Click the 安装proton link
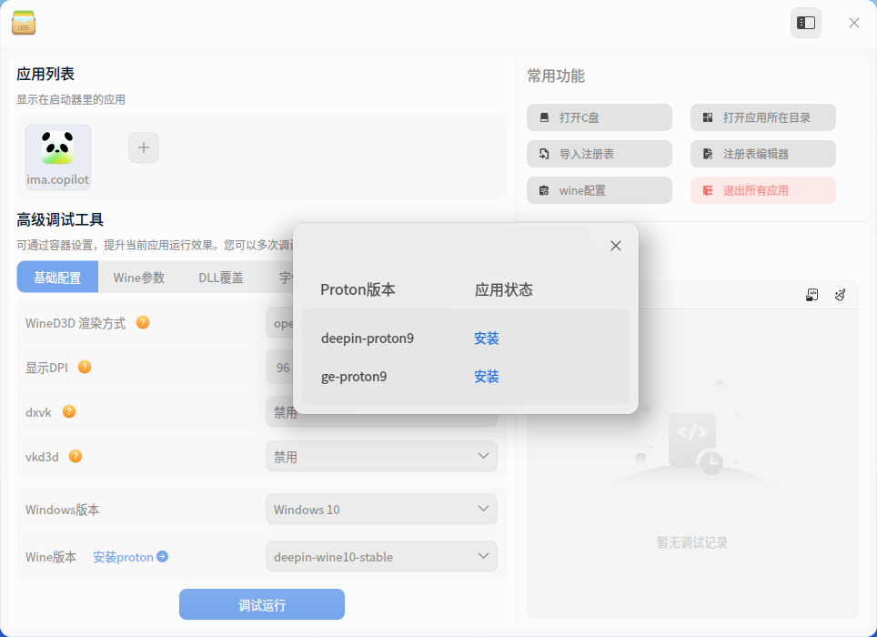 (123, 557)
